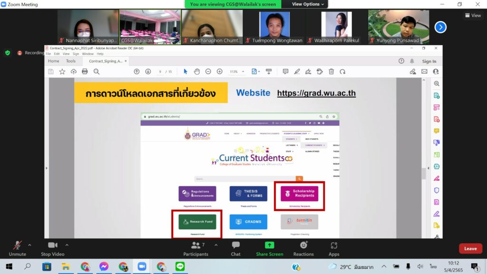Choose the selection arrow tool

pos(185,72)
